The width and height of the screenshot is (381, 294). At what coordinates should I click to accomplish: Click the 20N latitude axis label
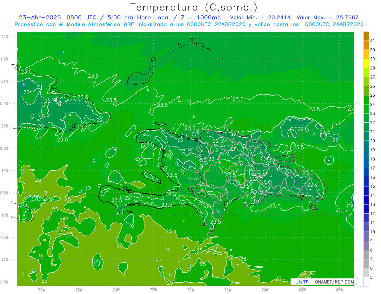coord(5,126)
